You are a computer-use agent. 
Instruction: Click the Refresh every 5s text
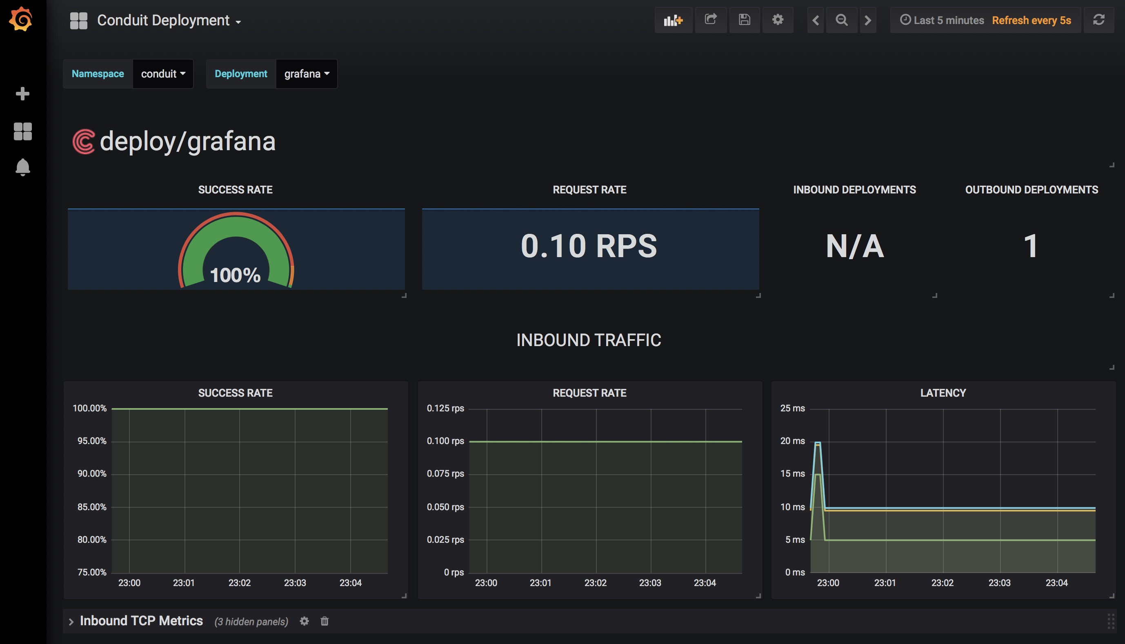pos(1031,20)
